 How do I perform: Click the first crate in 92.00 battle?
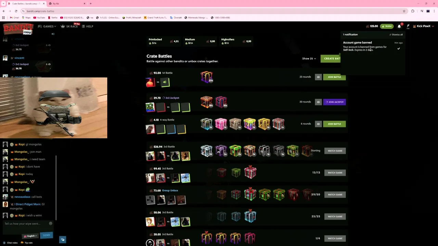coord(207,77)
